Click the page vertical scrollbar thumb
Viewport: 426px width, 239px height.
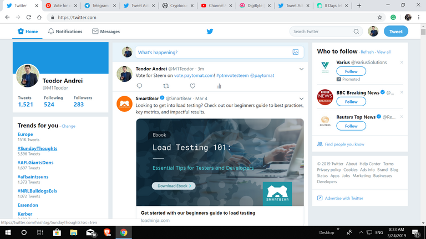point(423,32)
